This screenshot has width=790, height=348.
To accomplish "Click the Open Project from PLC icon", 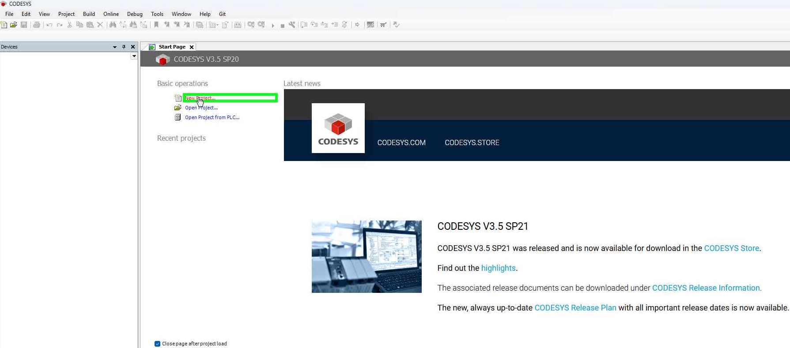I will [x=178, y=117].
